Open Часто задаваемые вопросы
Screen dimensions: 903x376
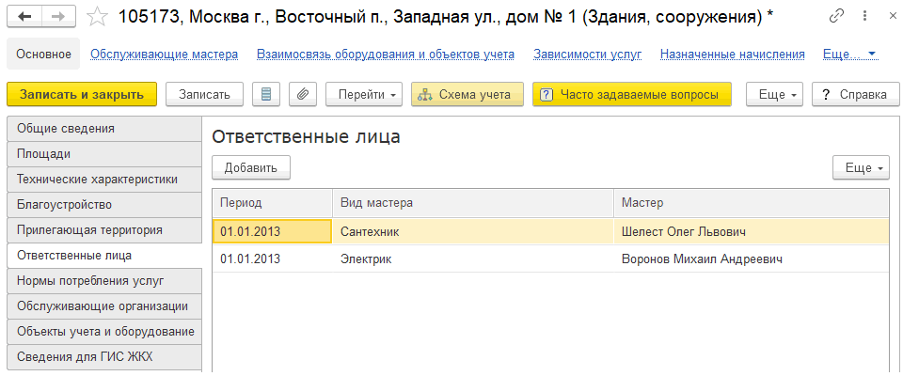click(x=632, y=94)
